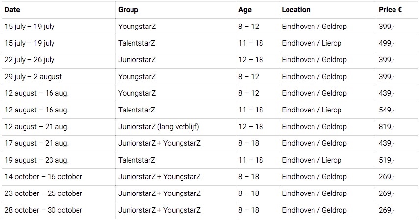The width and height of the screenshot is (419, 221).
Task: Click the Group column header
Action: pos(128,10)
